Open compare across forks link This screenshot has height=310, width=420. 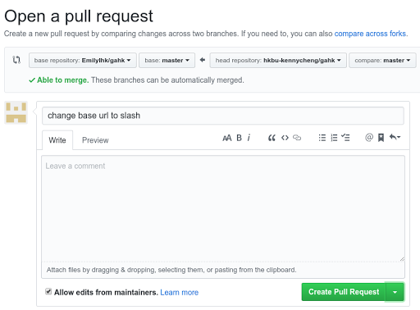370,34
